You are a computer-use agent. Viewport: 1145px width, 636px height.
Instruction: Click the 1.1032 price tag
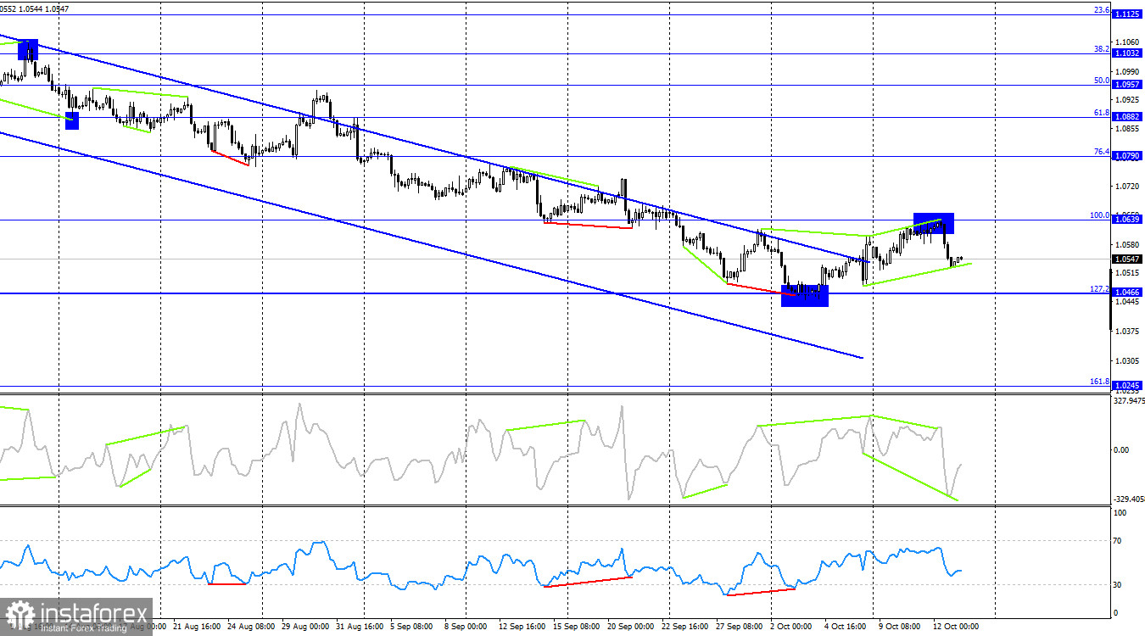click(1126, 53)
